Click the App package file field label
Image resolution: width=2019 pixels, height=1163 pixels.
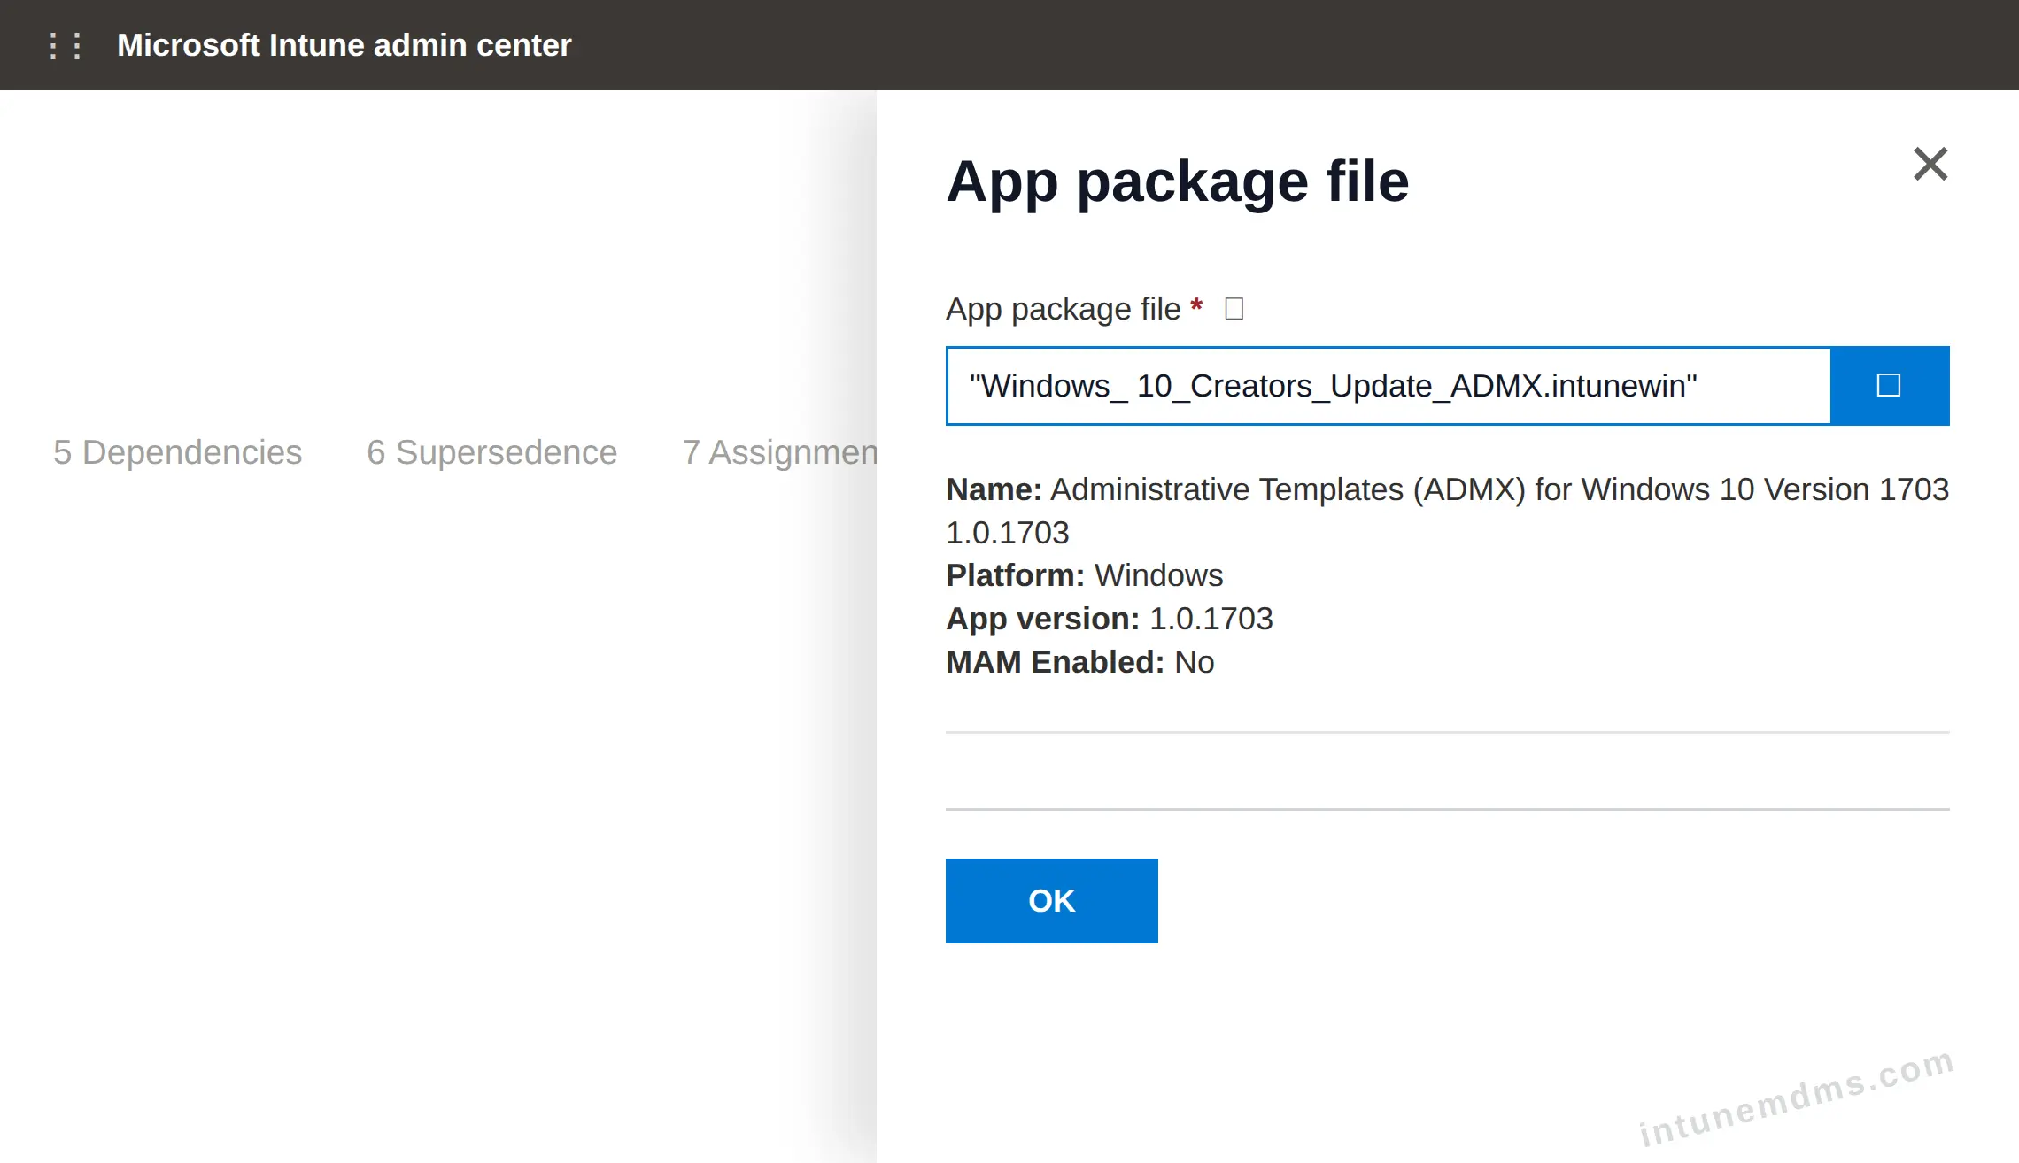tap(1063, 309)
